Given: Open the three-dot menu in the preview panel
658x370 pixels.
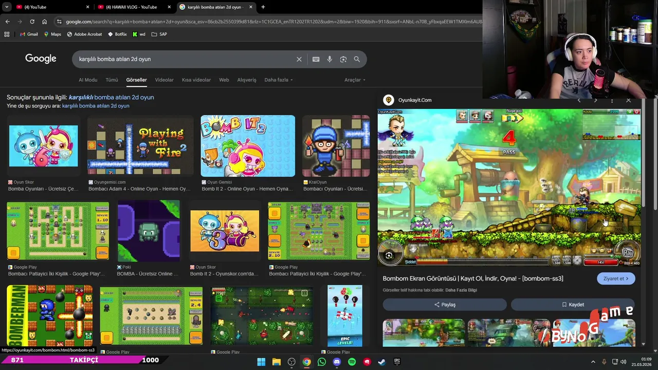Looking at the screenshot, I should [x=612, y=100].
